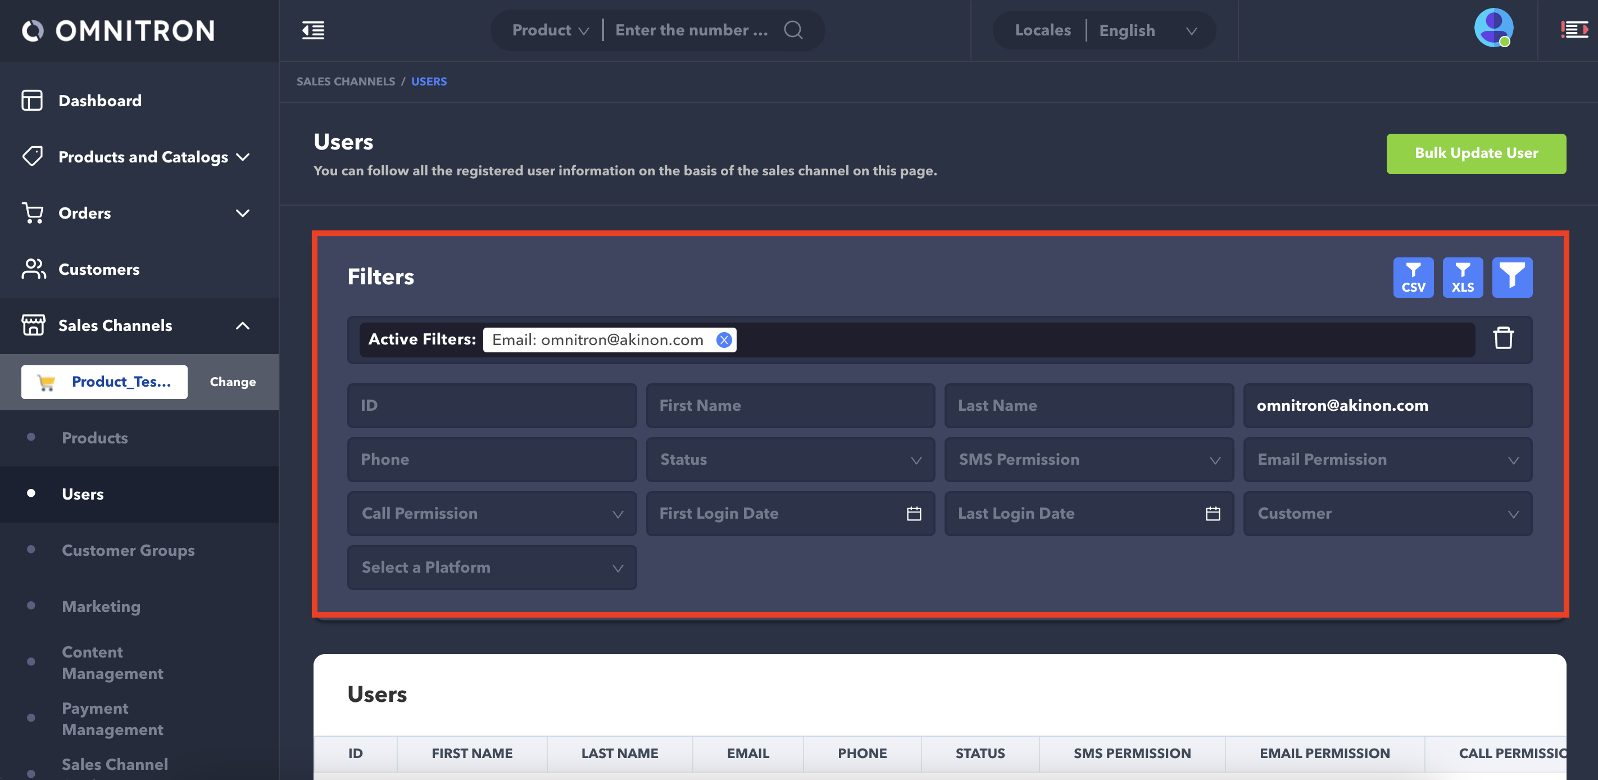Go to Dashboard in sidebar
This screenshot has width=1598, height=780.
99,101
